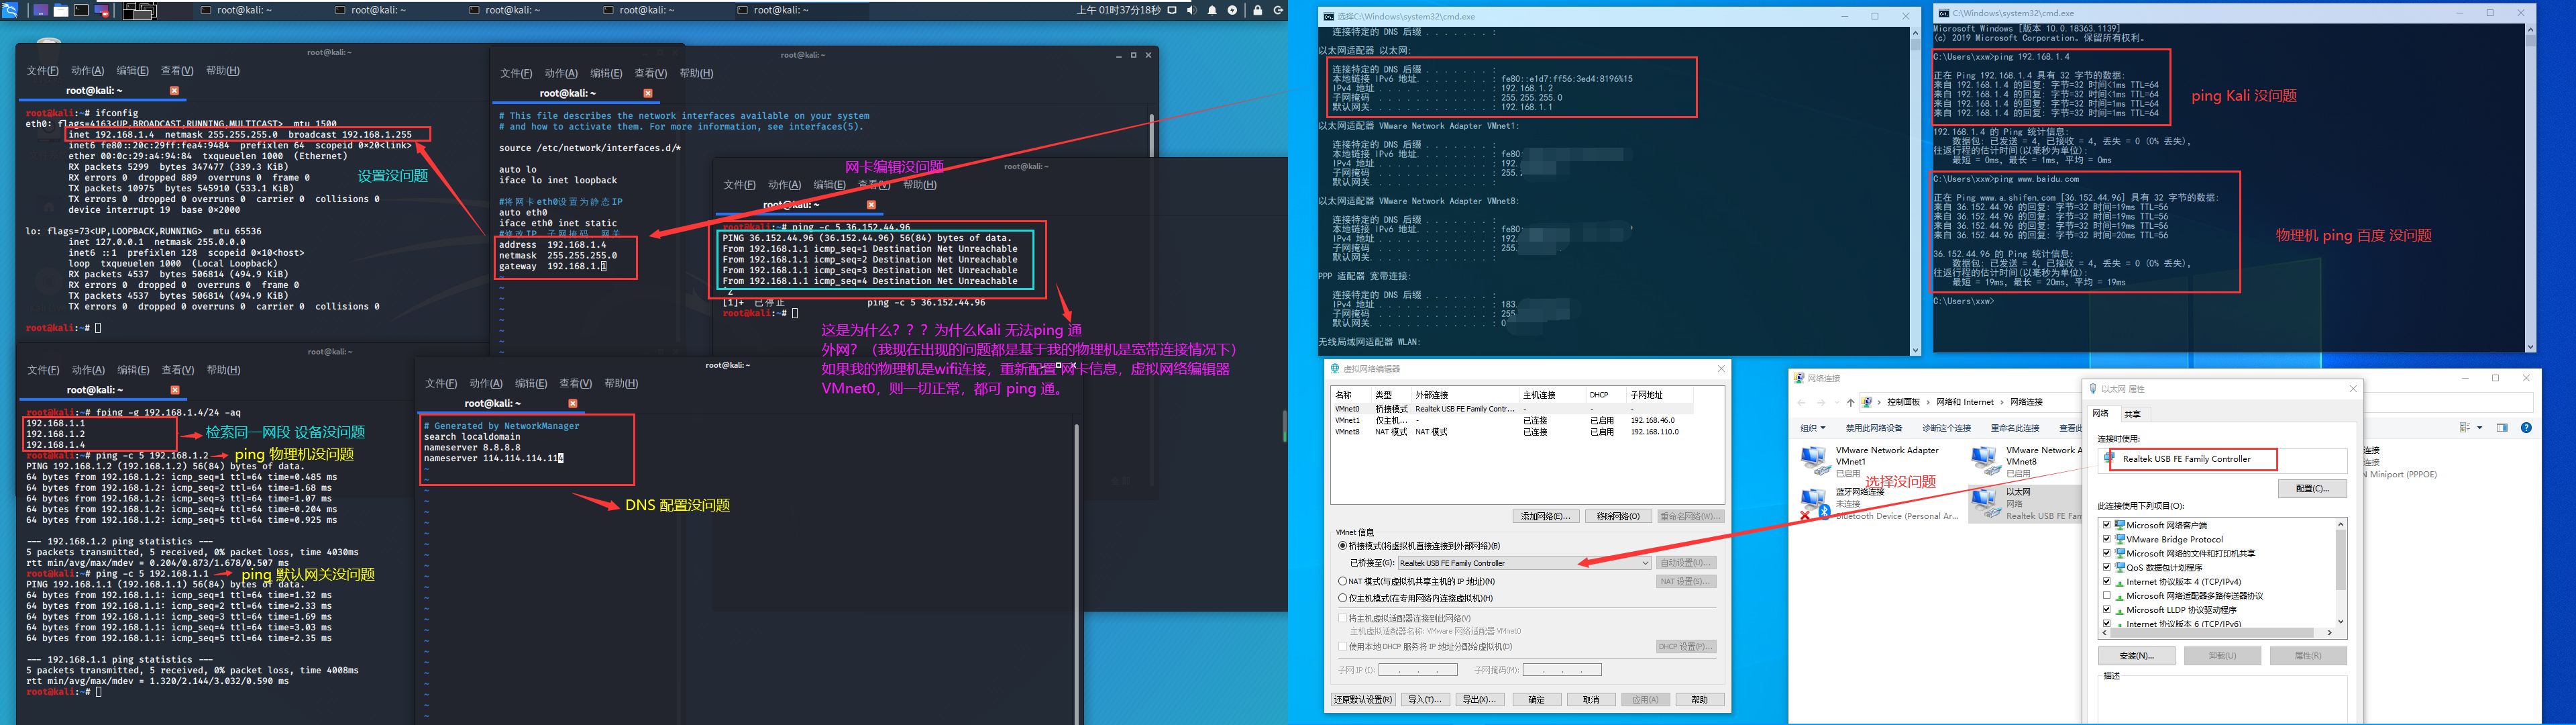This screenshot has width=2576, height=725.
Task: Close the resolv.conf terminal tab with red X
Action: 573,403
